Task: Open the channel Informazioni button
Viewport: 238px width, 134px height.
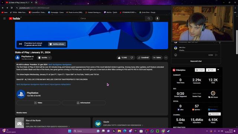Action: click(x=84, y=103)
